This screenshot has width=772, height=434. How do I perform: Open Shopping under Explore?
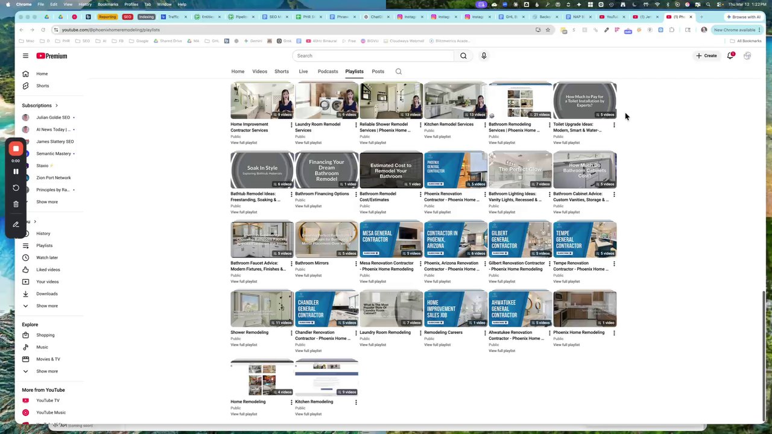pos(45,335)
